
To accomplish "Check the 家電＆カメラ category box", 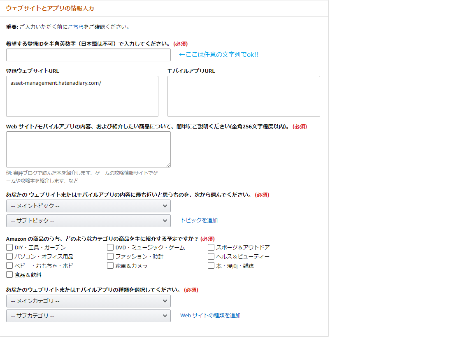I will coord(110,265).
